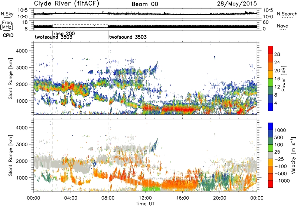Viewport: 297px width, 206px height.
Task: Pick the light green 12–16 dB Power segment
Action: coord(271,83)
